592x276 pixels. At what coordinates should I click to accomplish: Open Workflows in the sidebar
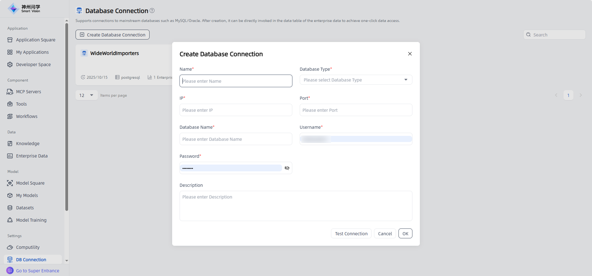pos(27,116)
